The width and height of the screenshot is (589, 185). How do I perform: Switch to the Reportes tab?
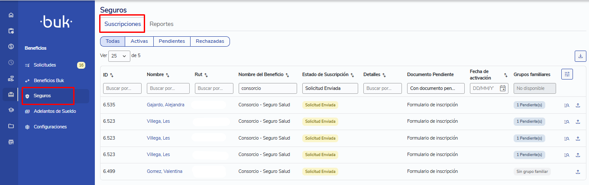click(x=162, y=24)
